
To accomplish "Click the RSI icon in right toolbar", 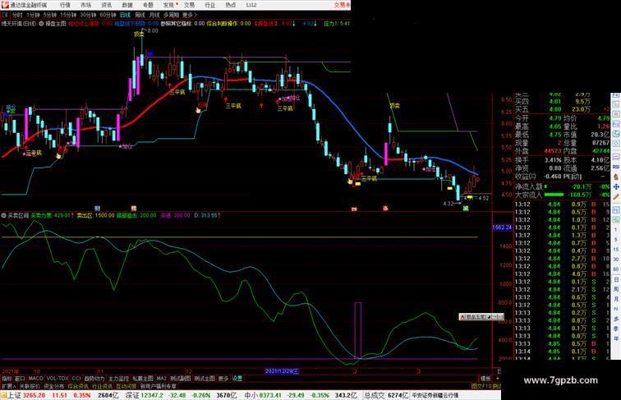I will [616, 167].
